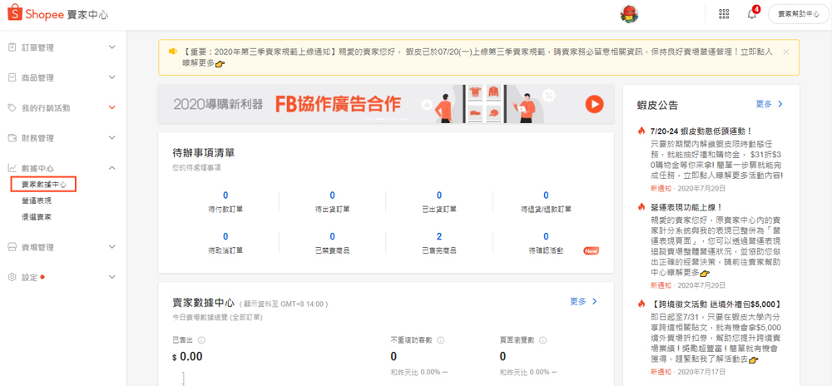Click the Shopee logo icon
The width and height of the screenshot is (832, 391).
click(x=13, y=13)
